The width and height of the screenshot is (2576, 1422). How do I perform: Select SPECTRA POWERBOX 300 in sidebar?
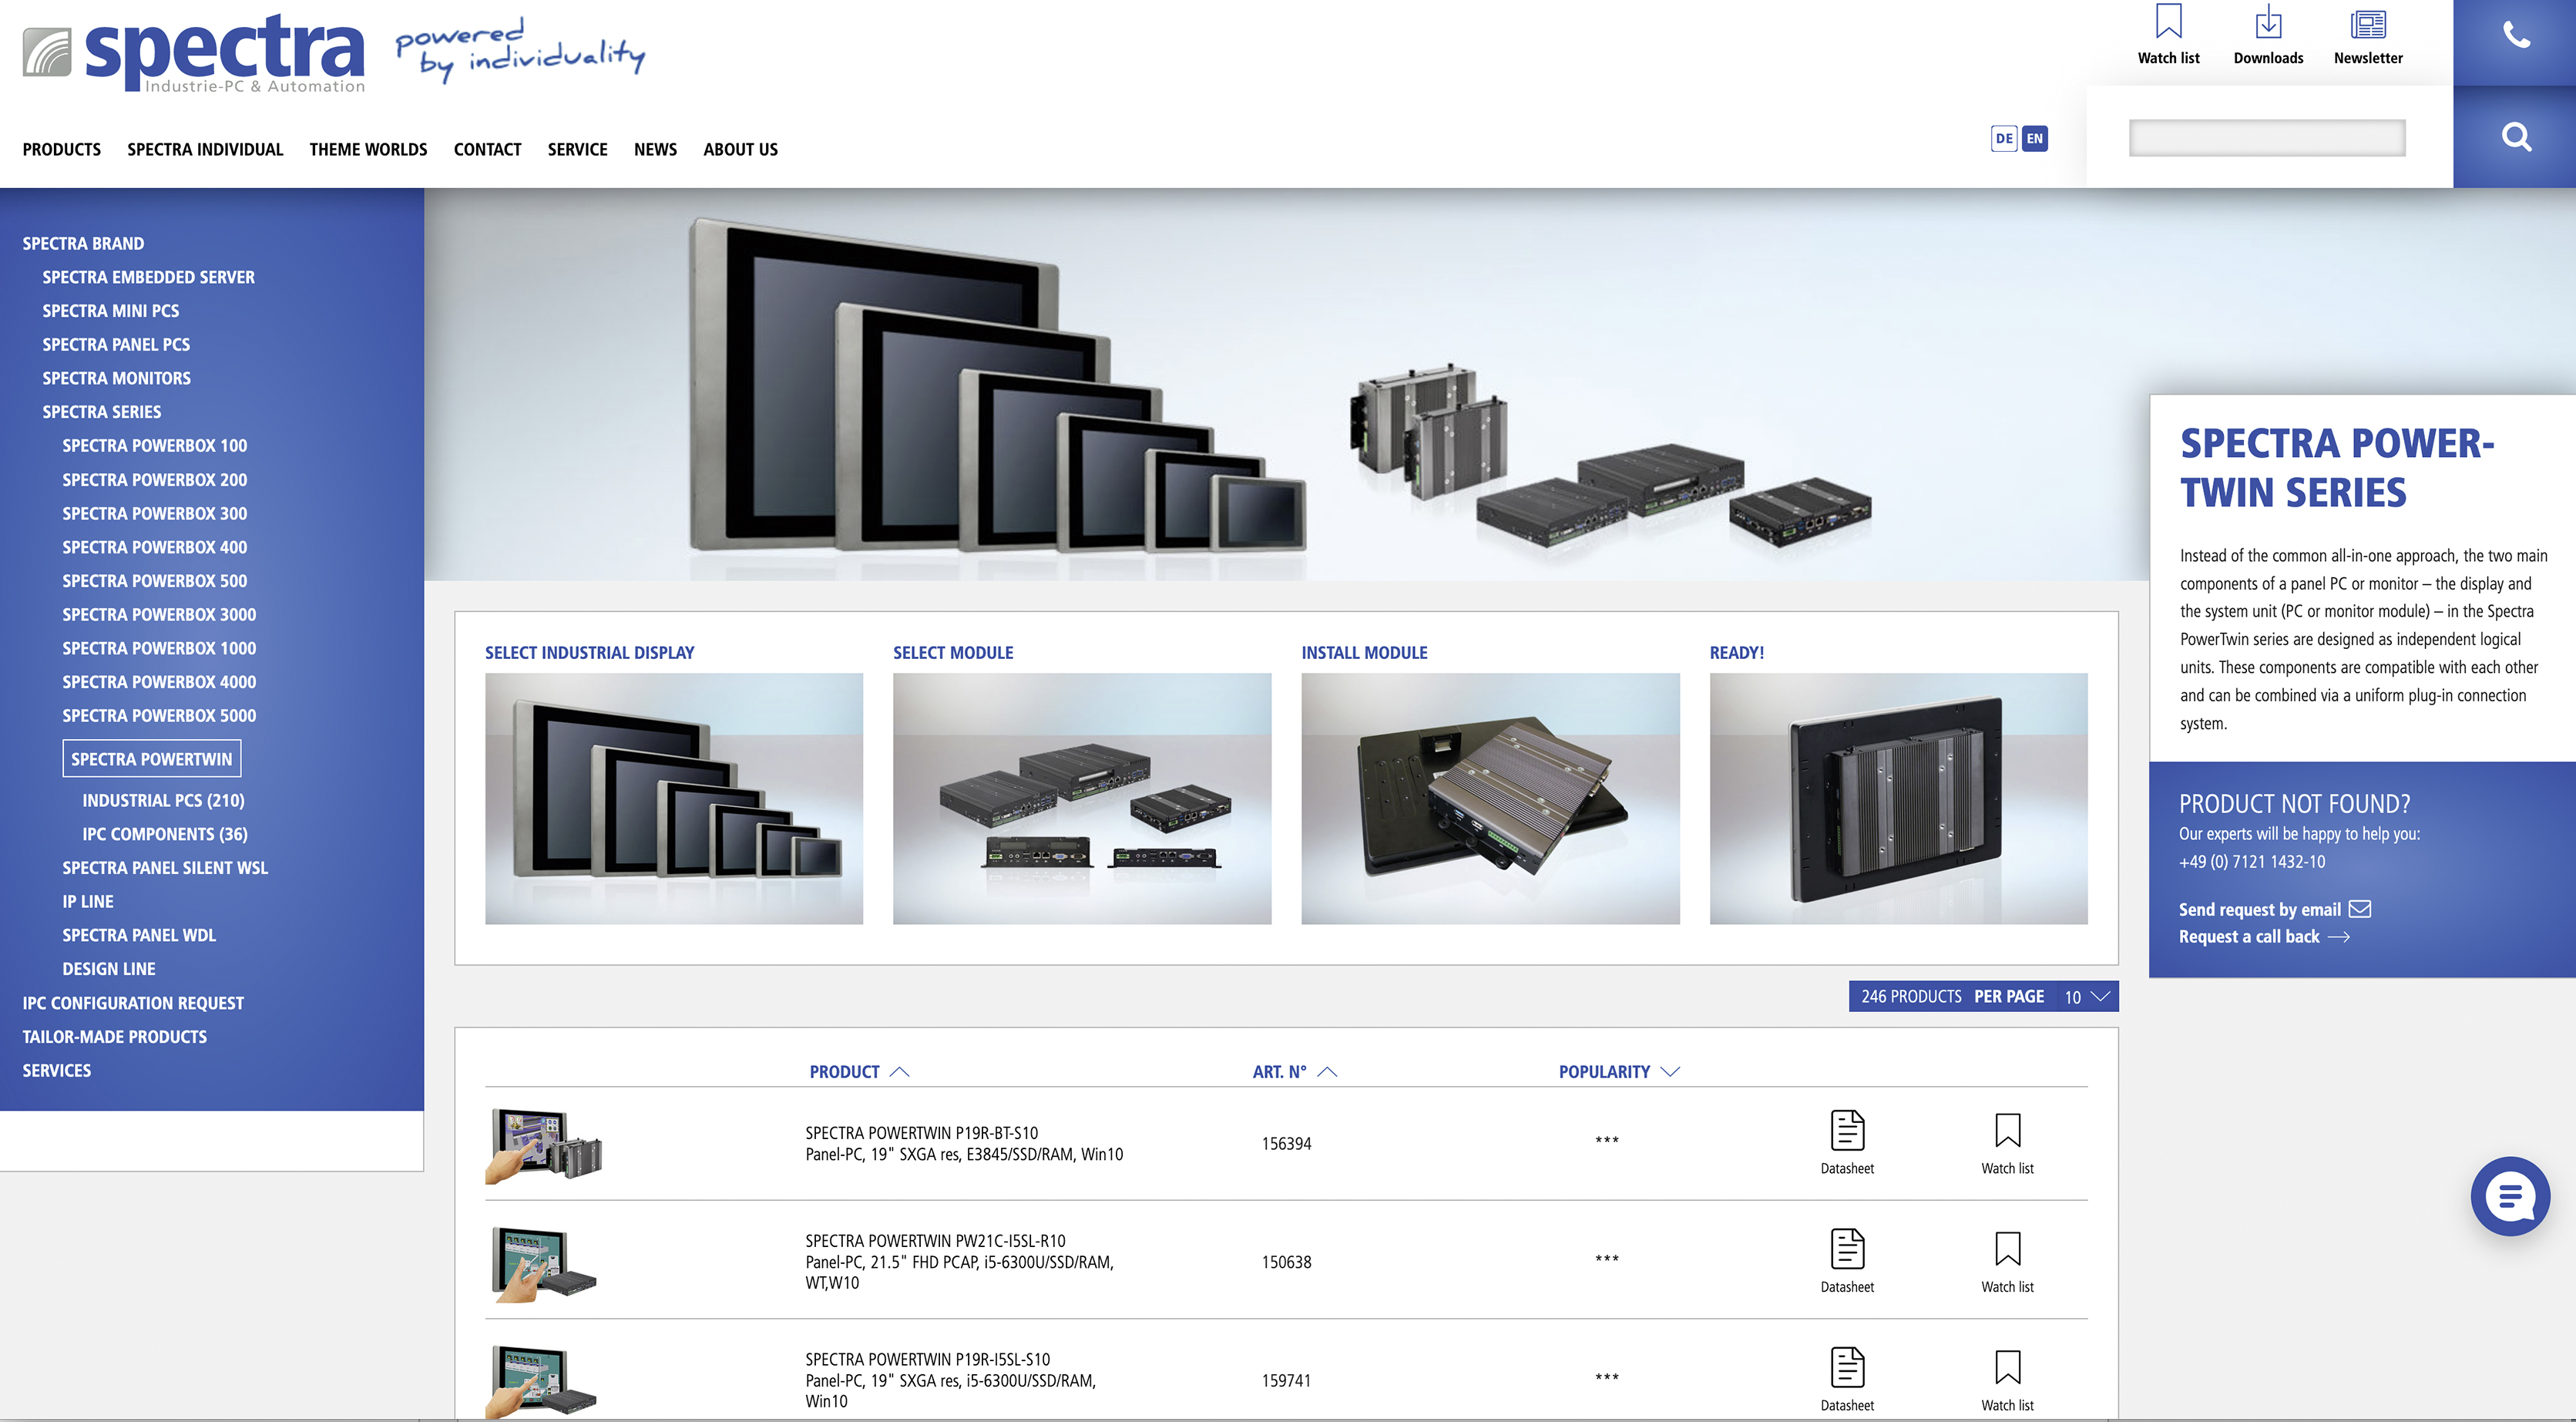click(x=154, y=514)
